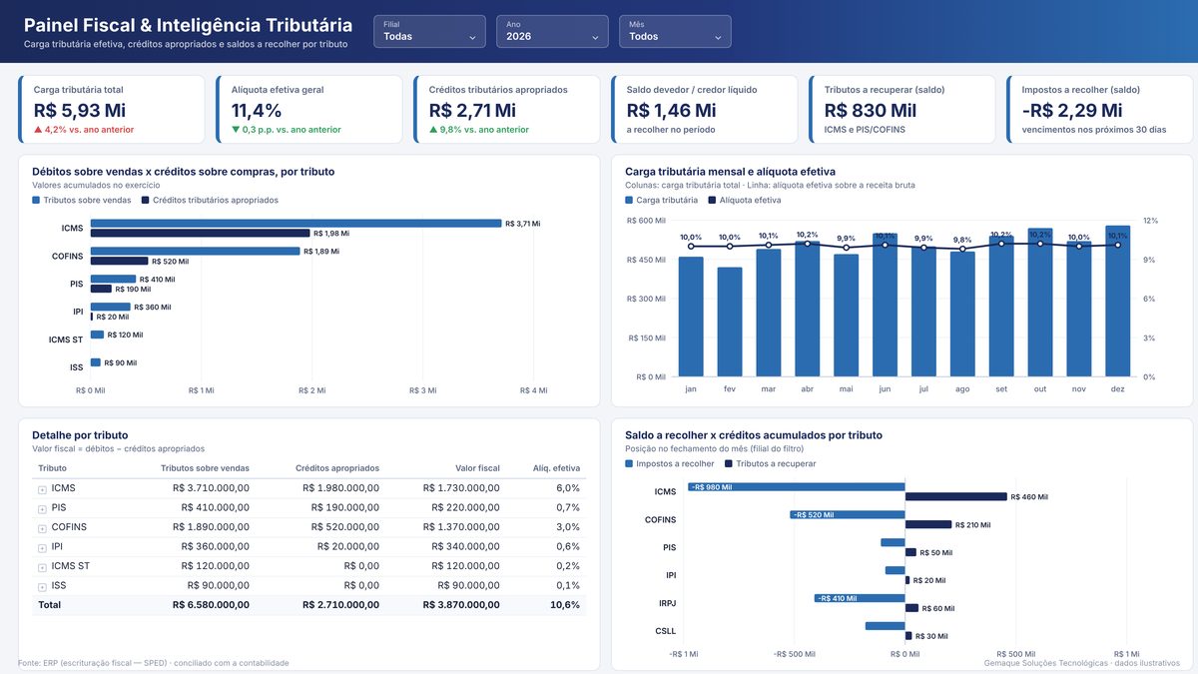Screen dimensions: 1198x674
Task: Expand the ICMS row in table
Action: point(42,489)
